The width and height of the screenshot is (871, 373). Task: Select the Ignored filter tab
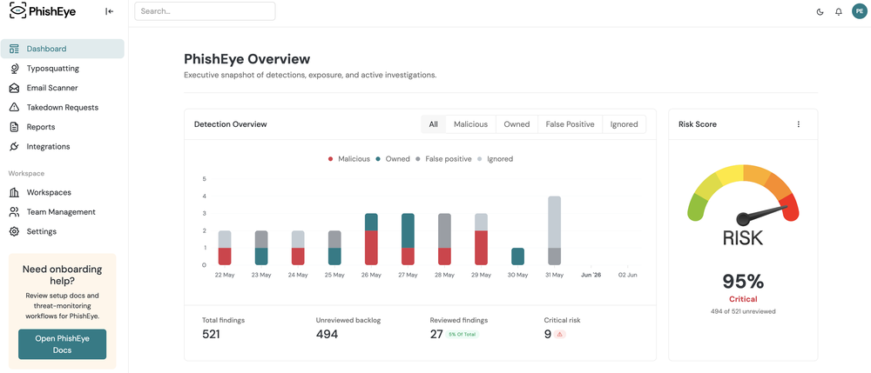point(624,124)
